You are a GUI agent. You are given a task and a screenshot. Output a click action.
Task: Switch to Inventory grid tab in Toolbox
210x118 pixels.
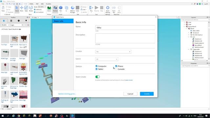11,21
